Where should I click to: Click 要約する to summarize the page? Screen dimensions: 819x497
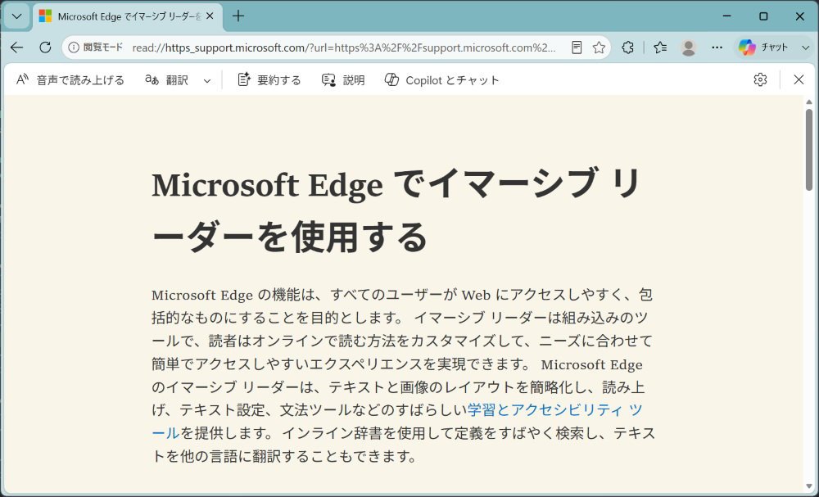[x=269, y=80]
